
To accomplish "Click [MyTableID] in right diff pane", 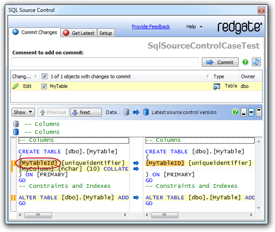I will point(165,163).
